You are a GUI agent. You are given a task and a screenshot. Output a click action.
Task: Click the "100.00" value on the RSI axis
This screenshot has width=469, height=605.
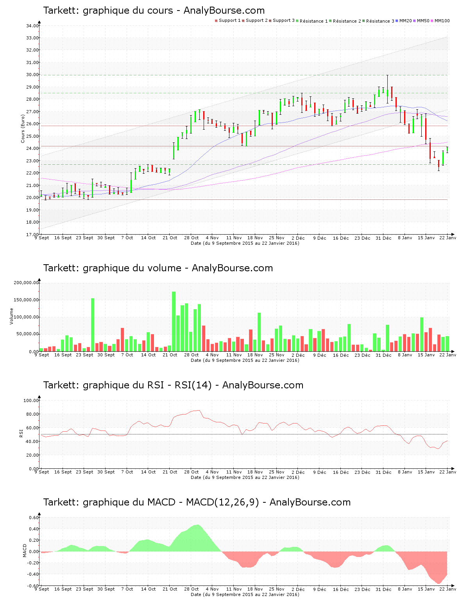pyautogui.click(x=31, y=400)
